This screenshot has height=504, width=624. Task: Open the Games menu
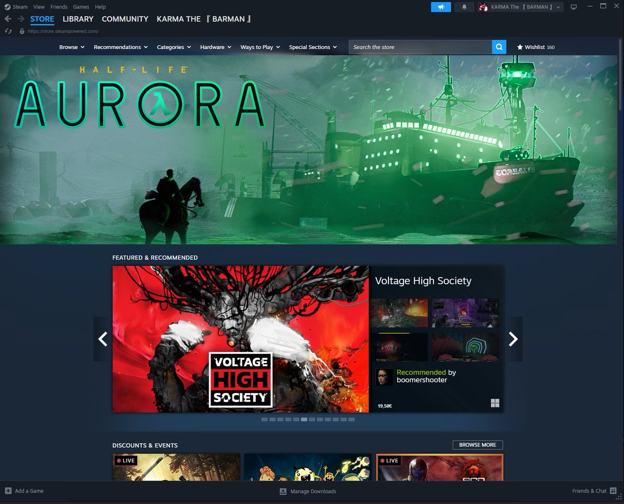tap(81, 7)
